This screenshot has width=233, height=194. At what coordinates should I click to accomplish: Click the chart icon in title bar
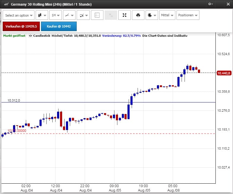tap(6, 4)
